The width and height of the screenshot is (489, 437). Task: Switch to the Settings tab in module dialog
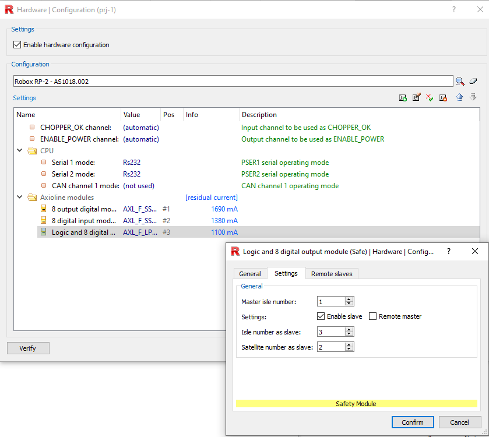point(286,273)
